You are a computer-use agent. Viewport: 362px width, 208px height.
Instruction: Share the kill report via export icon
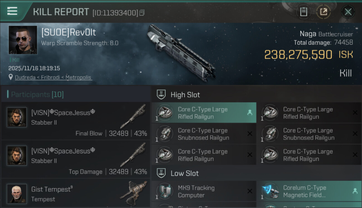(324, 12)
